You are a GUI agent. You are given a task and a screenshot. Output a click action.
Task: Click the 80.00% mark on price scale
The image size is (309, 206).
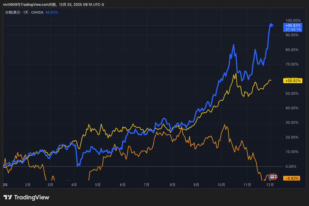coord(293,50)
